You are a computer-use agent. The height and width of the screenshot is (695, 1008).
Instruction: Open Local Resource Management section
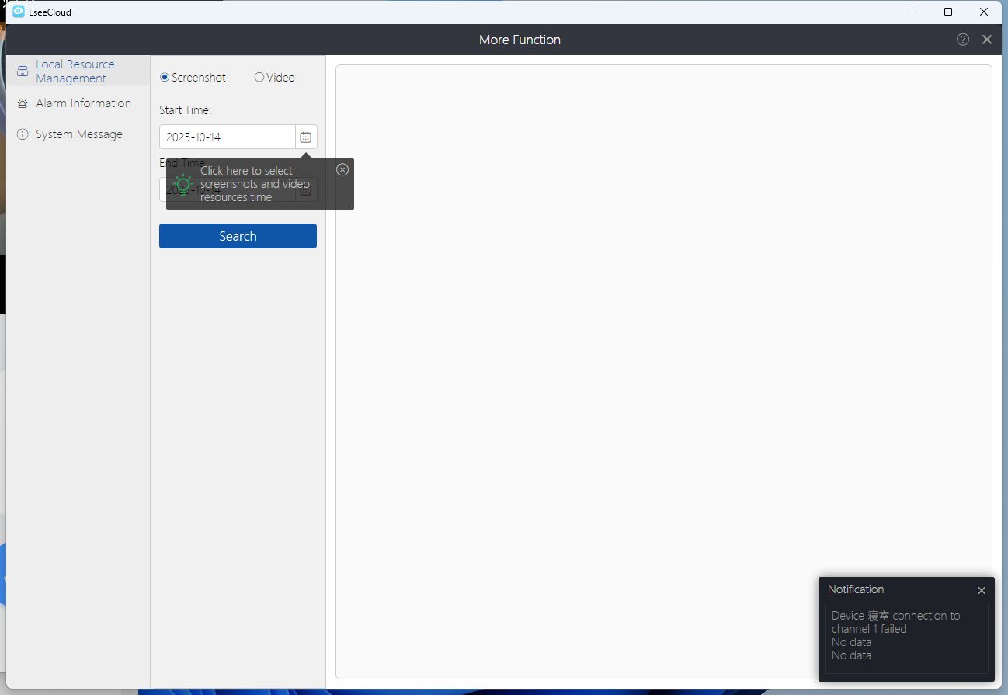click(x=75, y=71)
